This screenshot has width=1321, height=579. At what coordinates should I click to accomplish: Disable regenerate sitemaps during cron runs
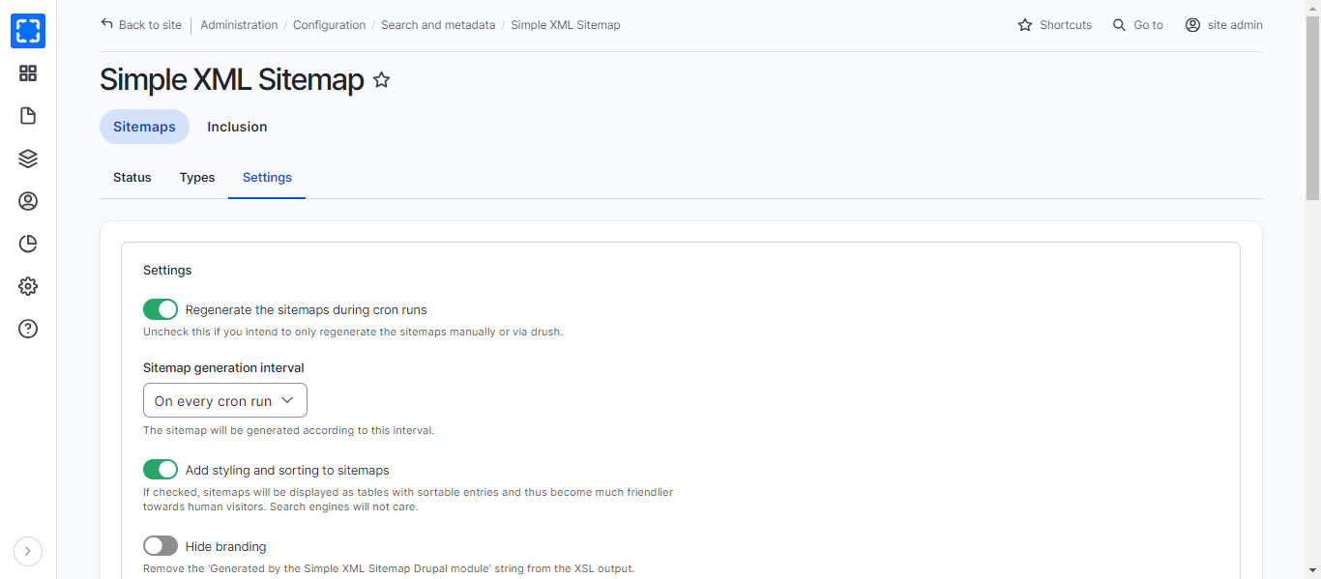161,309
